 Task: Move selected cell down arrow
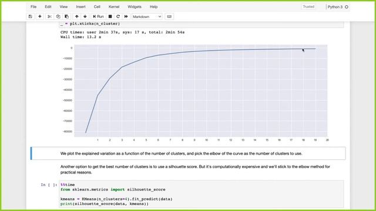pyautogui.click(x=85, y=16)
